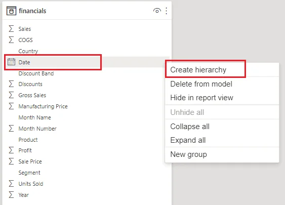
Task: Select the Month Name field
Action: tap(34, 117)
